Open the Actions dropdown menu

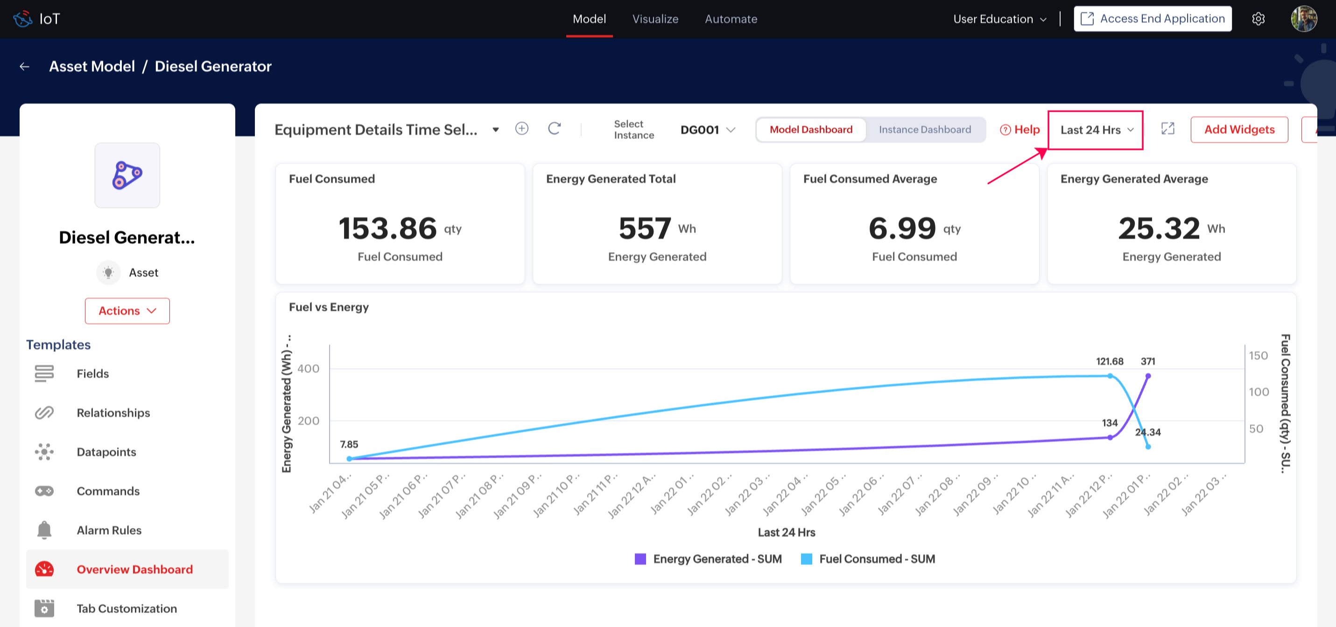pos(127,310)
